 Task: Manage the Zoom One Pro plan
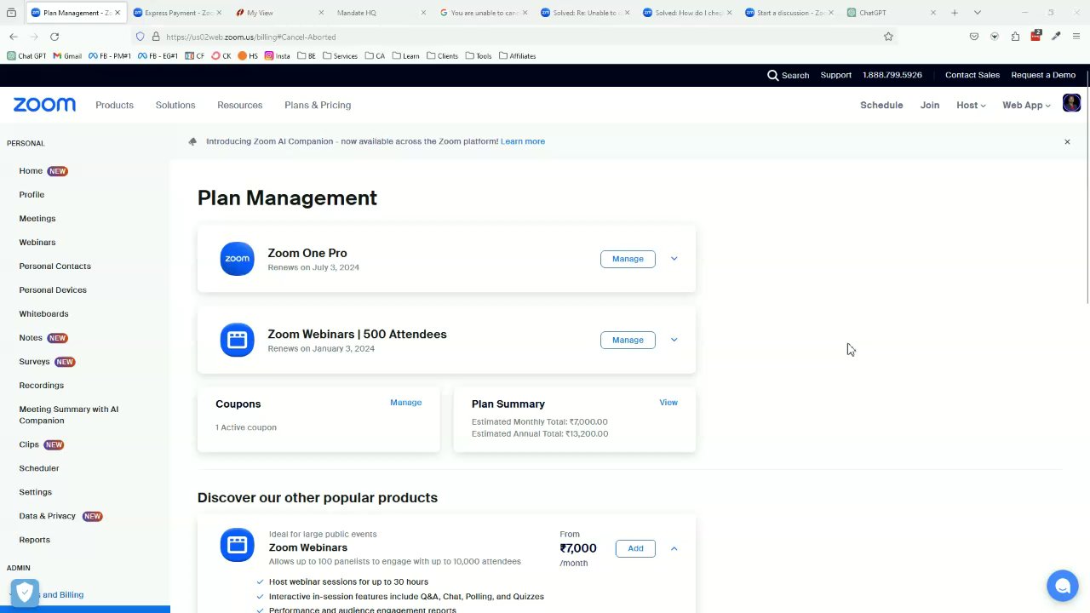click(628, 259)
